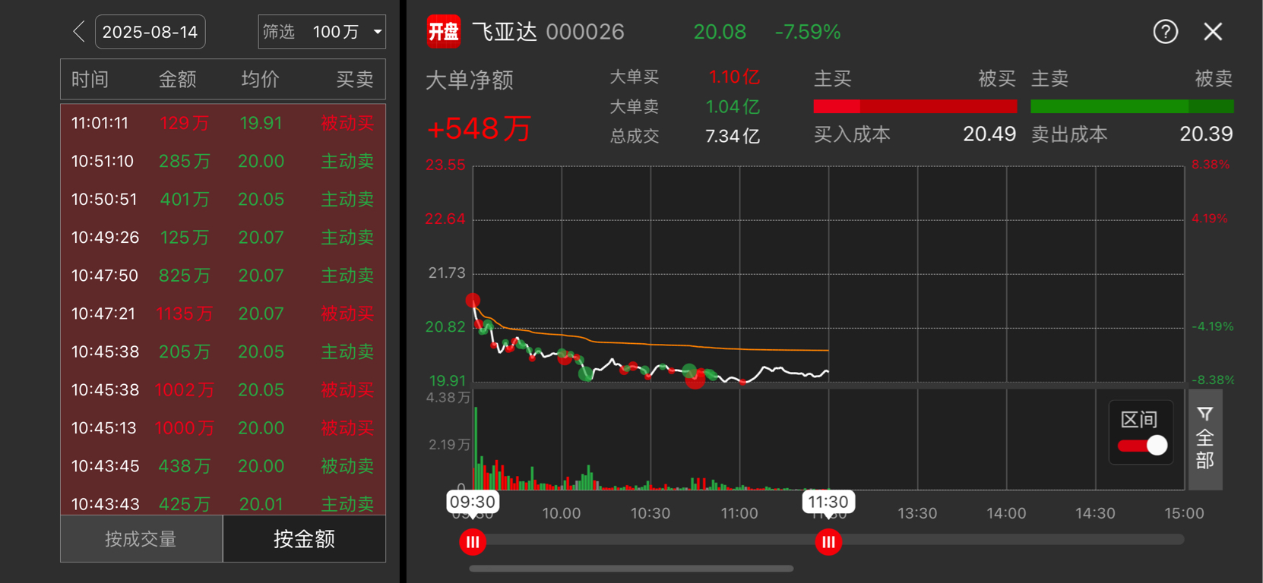Open the 筛选 100万 filter dropdown
Screen dimensions: 1263x583
tap(321, 32)
